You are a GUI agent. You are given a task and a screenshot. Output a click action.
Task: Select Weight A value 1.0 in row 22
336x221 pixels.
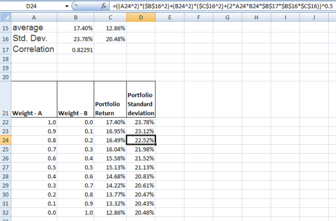click(x=34, y=122)
